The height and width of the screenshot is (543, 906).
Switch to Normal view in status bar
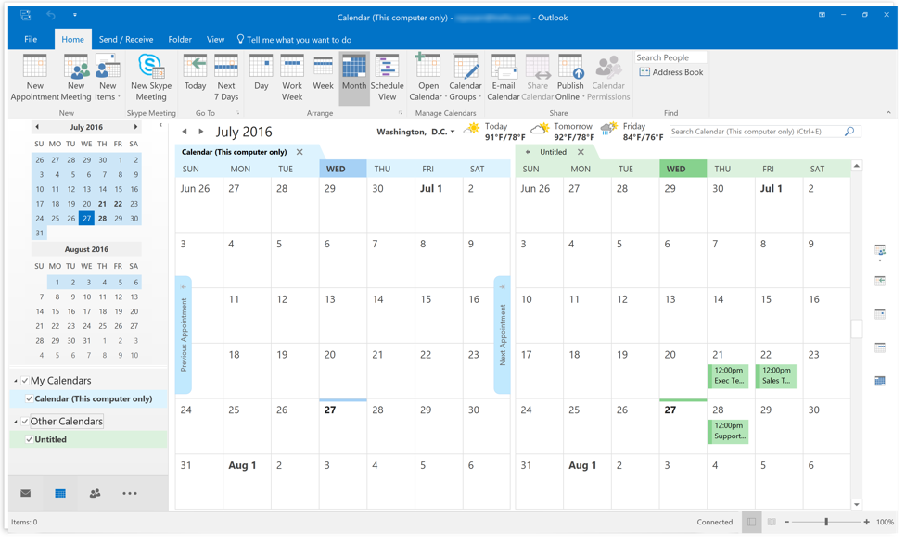752,522
